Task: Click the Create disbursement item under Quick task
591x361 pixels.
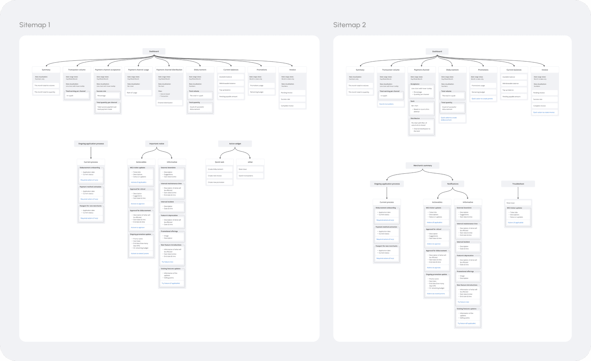Action: (216, 169)
